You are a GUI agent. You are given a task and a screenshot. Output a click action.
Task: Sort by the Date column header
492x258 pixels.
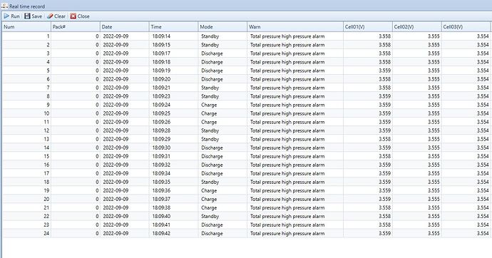[x=125, y=26]
